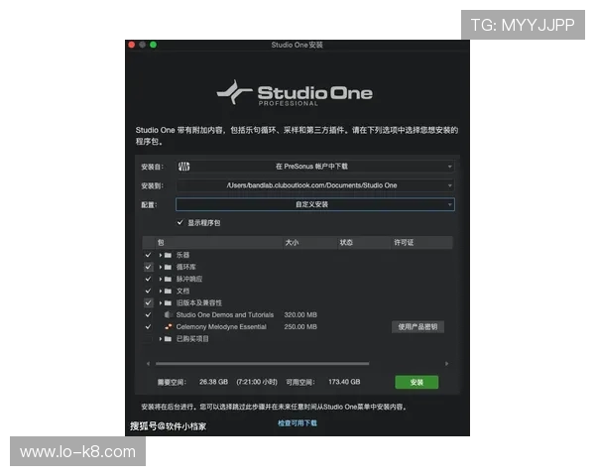The image size is (595, 476).
Task: Select the 脉冲响应 row label
Action: click(x=189, y=279)
